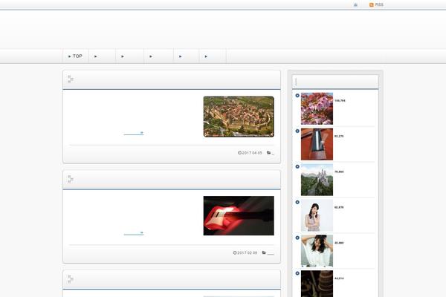
Task: Open the hilltop castle sidebar thumbnail
Action: click(317, 180)
